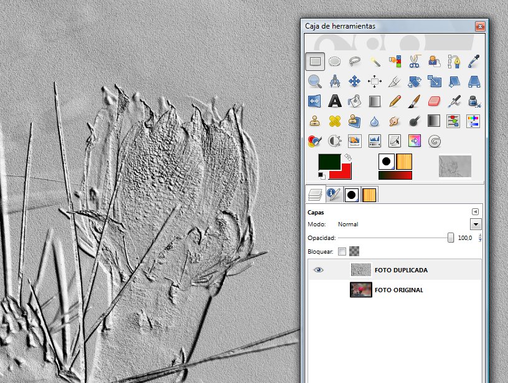Switch to the Brushes tab
The image size is (508, 383).
click(352, 195)
